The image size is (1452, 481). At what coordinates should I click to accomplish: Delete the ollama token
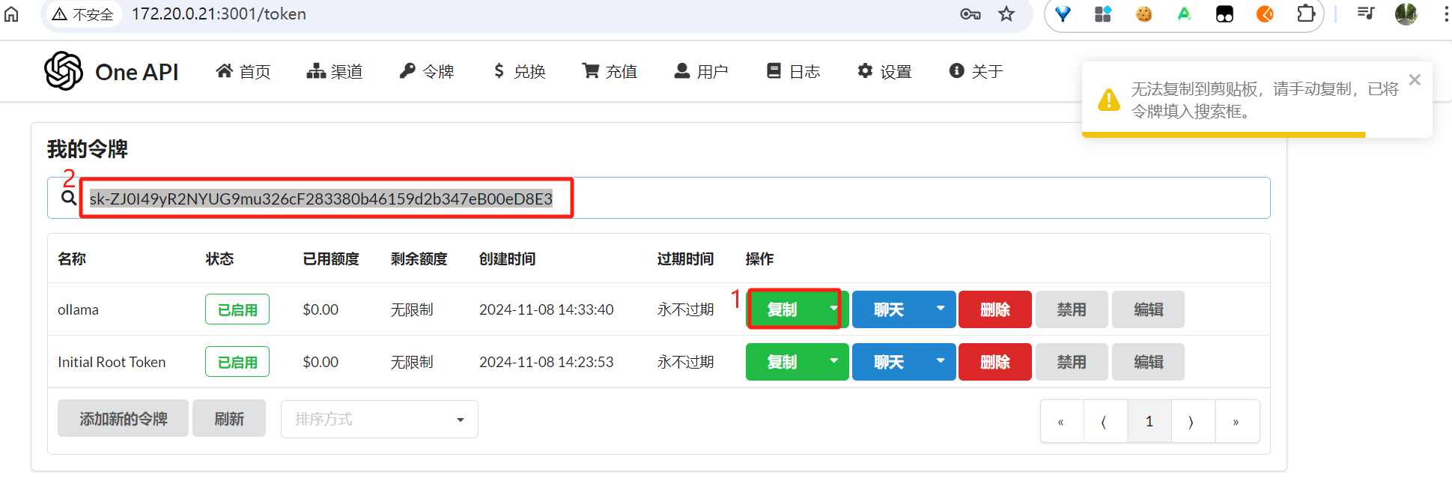995,309
